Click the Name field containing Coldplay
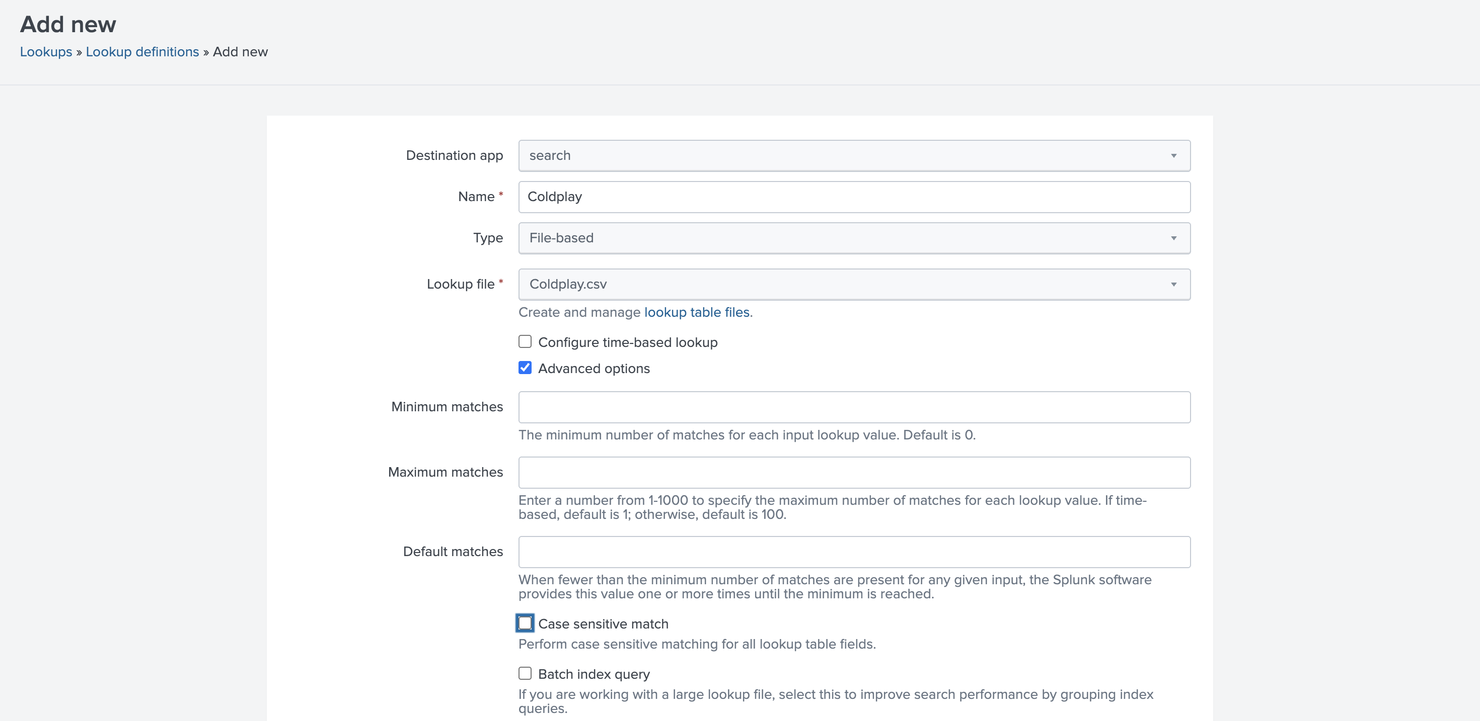The image size is (1480, 721). click(854, 197)
